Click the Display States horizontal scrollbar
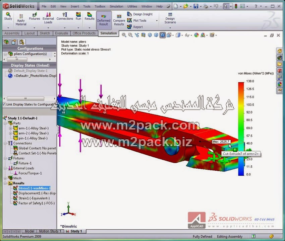Image resolution: width=285 pixels, height=241 pixels. click(25, 99)
